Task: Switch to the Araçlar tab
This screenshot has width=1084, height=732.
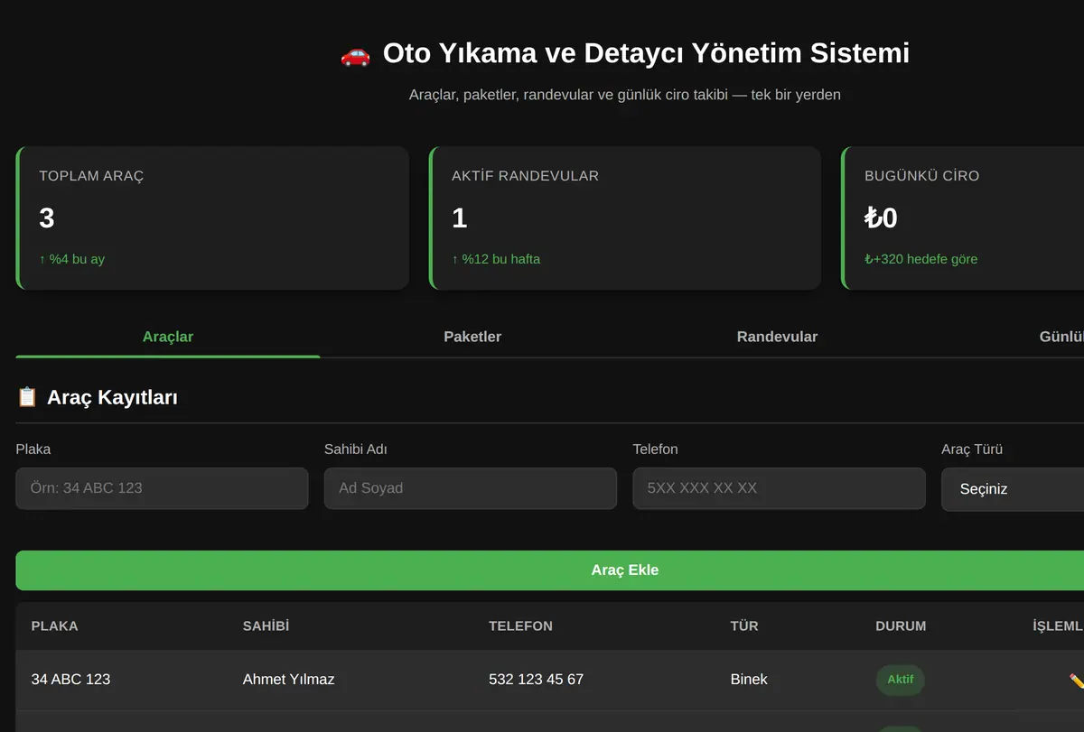Action: point(168,337)
